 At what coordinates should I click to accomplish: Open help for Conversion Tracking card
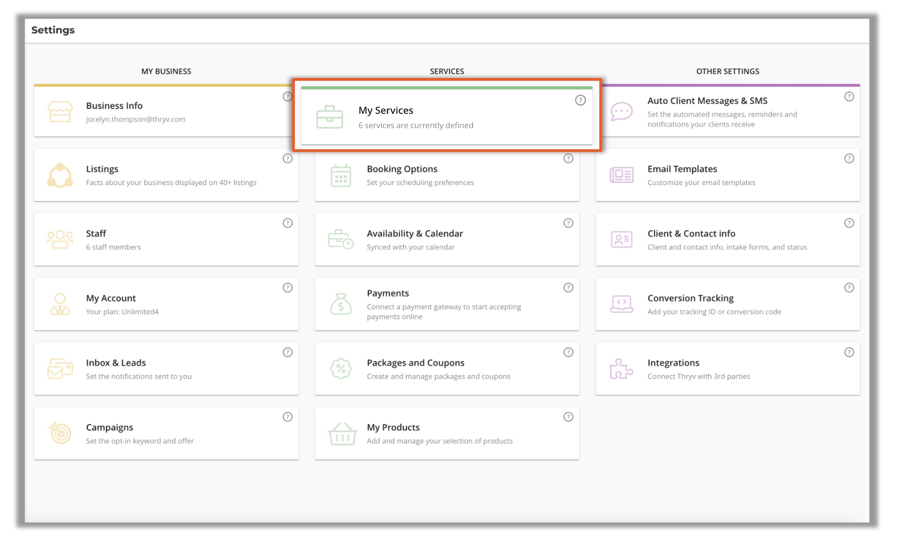pos(849,288)
